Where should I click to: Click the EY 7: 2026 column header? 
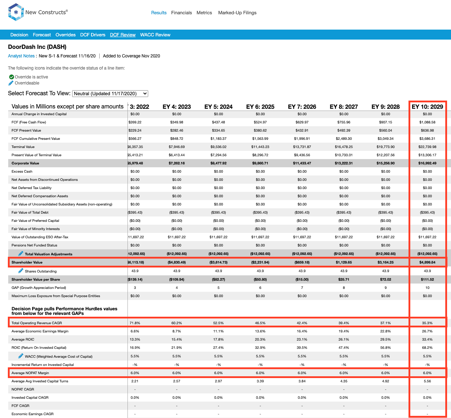click(x=302, y=107)
